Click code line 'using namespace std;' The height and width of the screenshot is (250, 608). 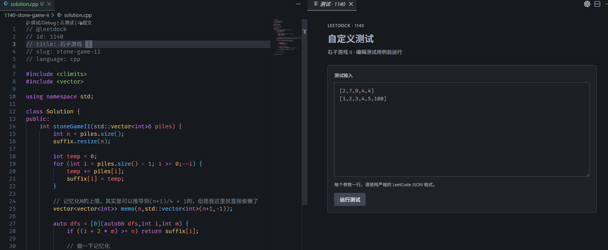click(x=60, y=96)
